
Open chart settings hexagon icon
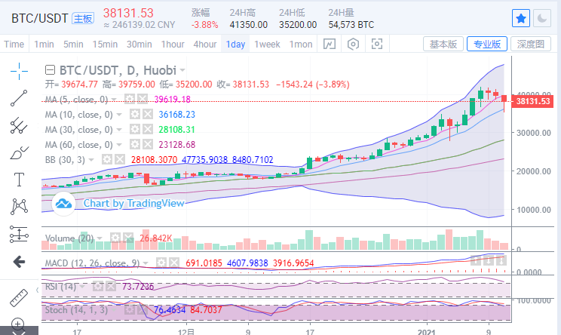[353, 44]
